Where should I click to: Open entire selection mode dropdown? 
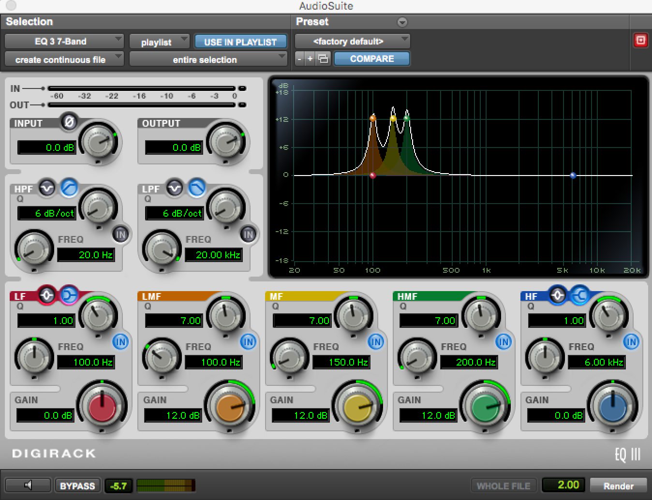(x=208, y=59)
